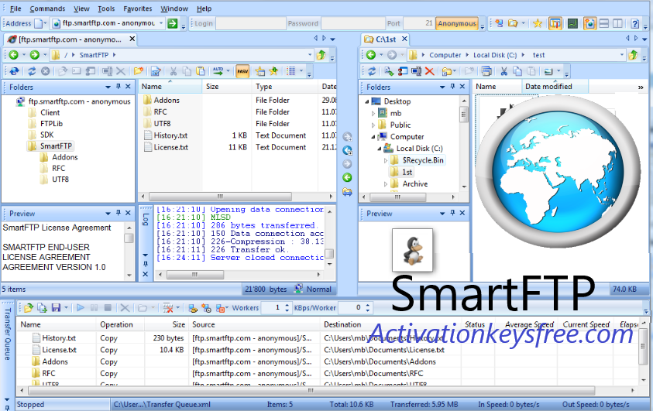Collapse the Computer node in local tree
653x411 pixels.
pos(373,136)
